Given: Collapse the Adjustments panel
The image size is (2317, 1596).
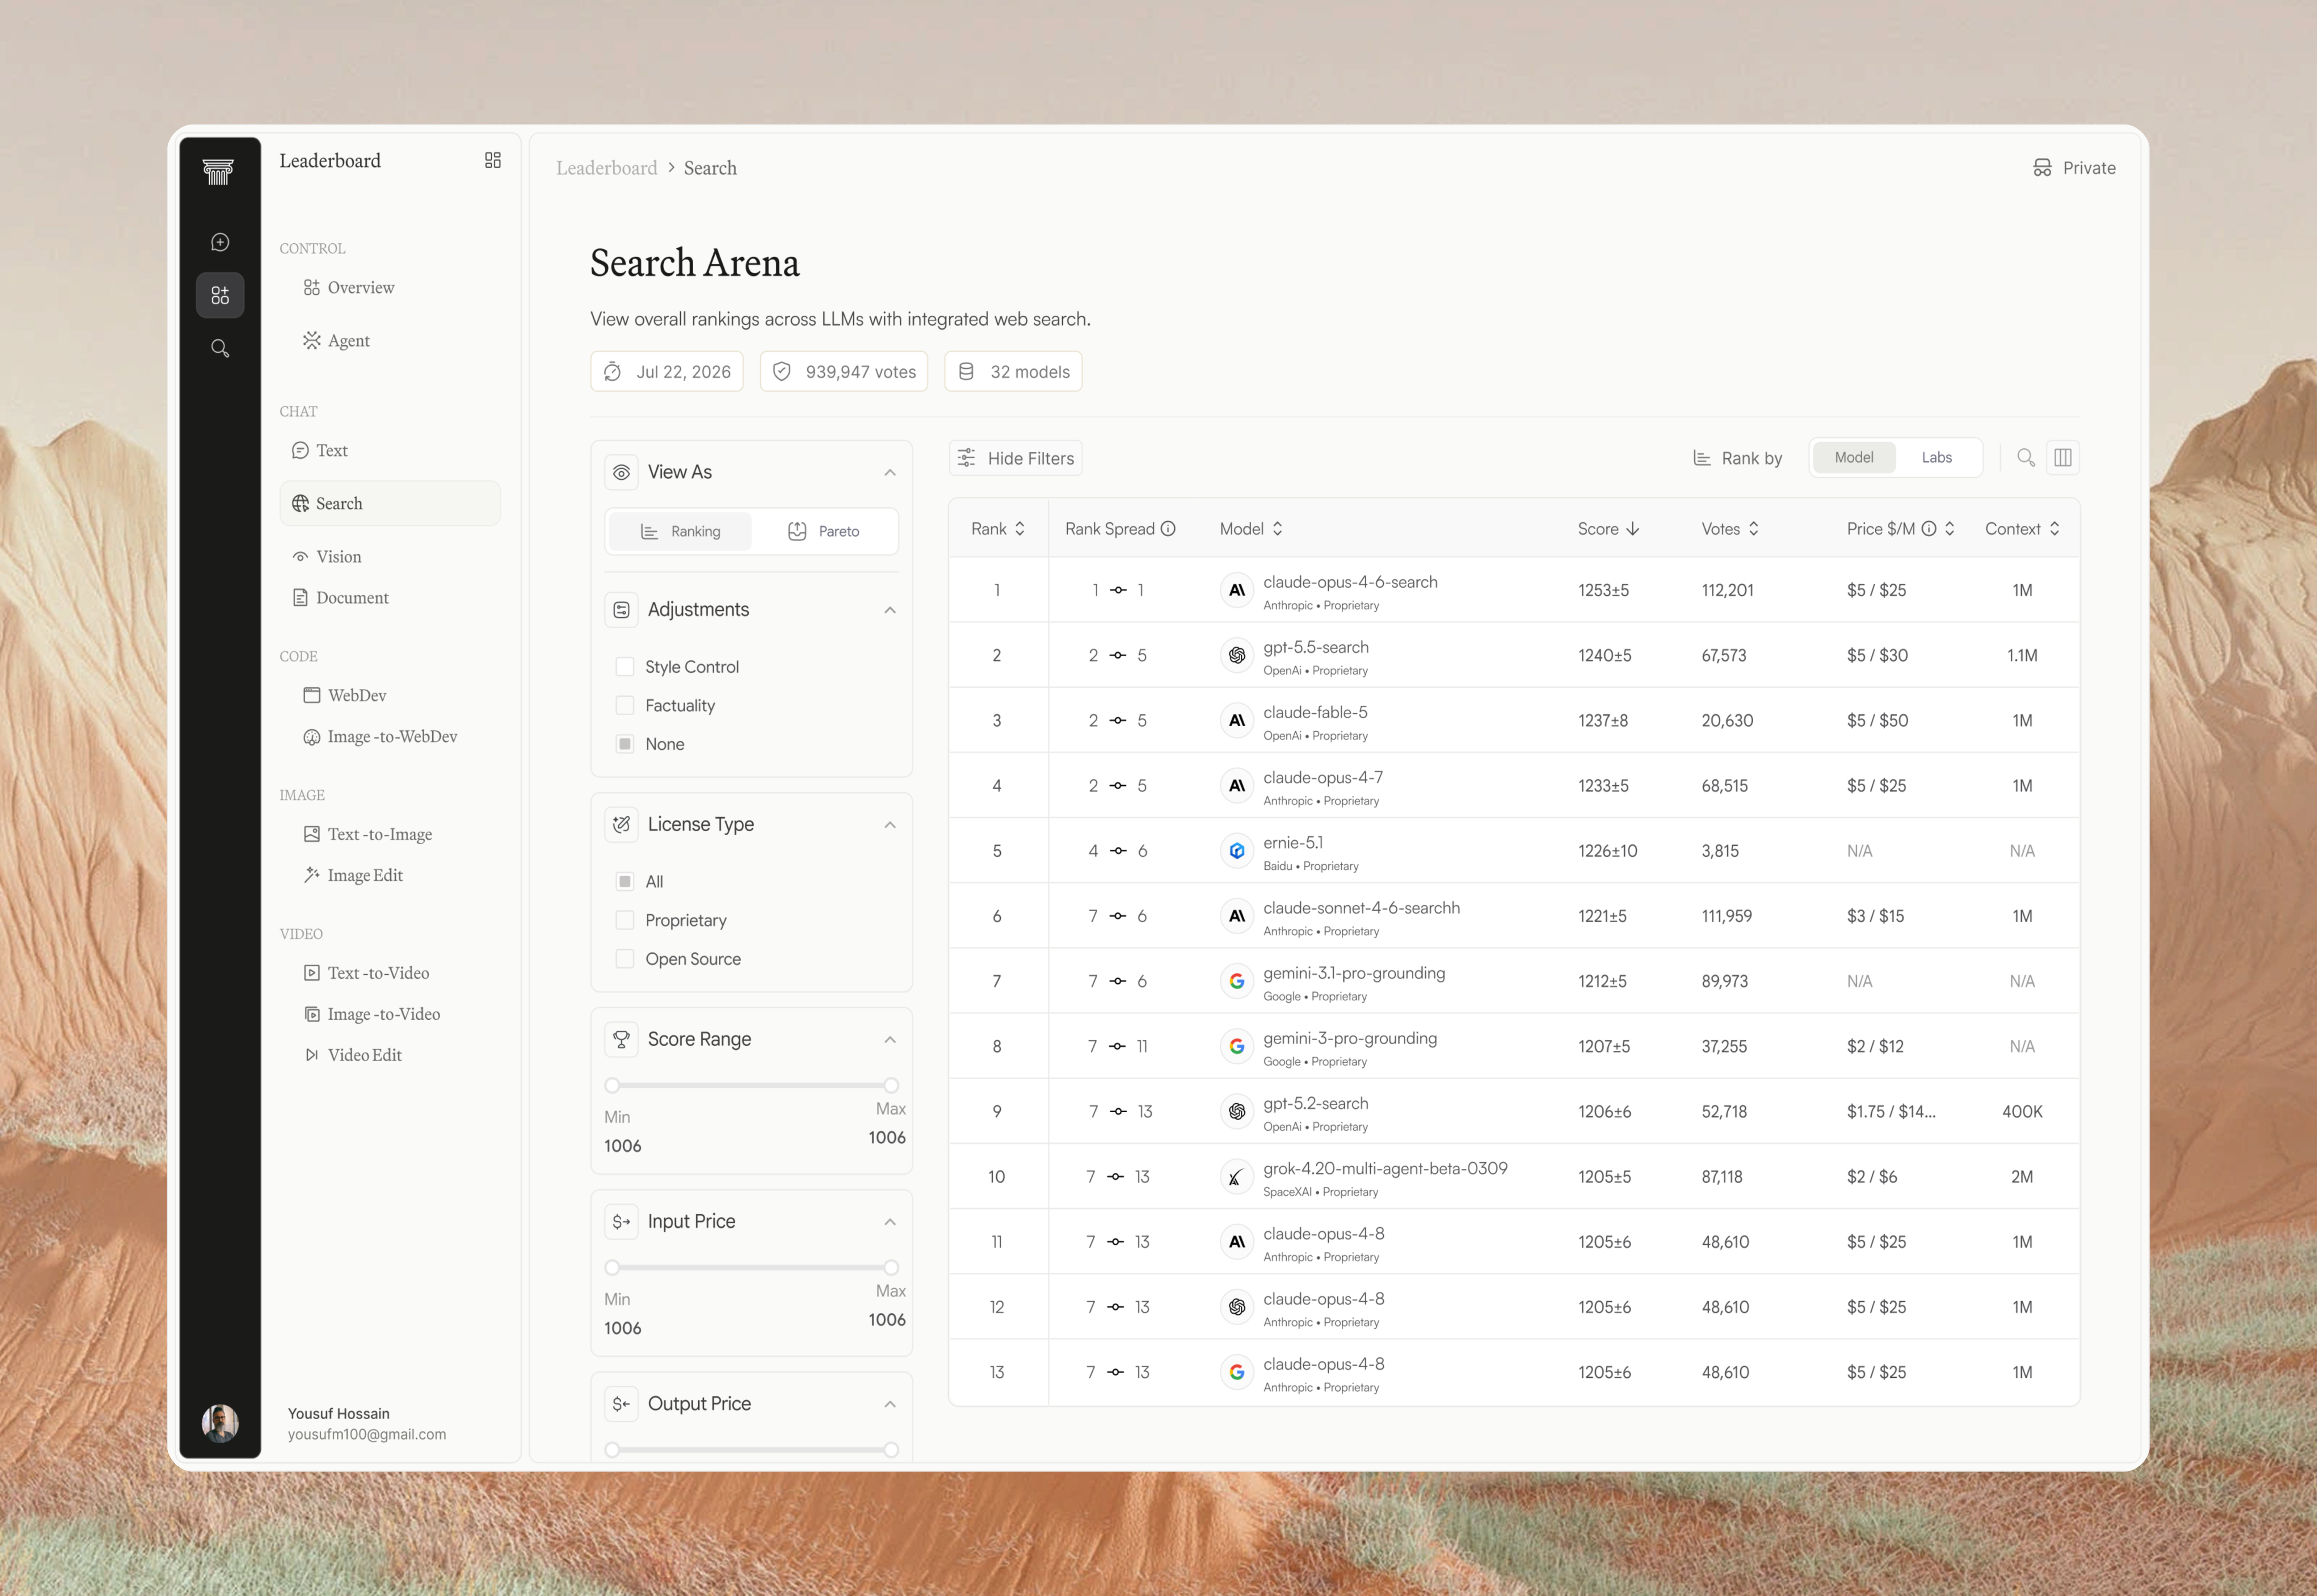Looking at the screenshot, I should 890,610.
